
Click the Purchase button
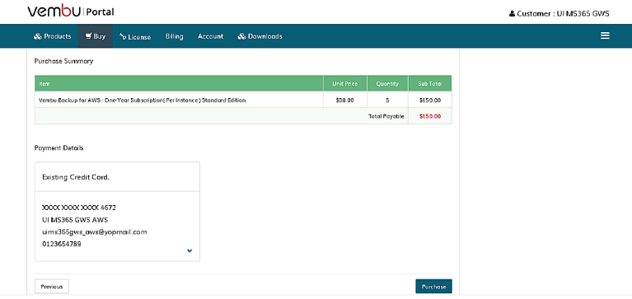(433, 287)
